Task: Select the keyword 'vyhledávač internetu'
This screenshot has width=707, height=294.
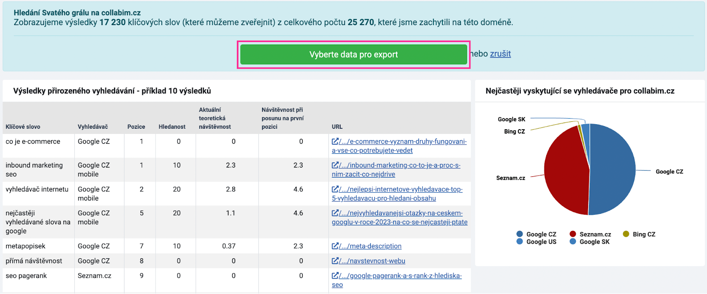Action: click(37, 189)
